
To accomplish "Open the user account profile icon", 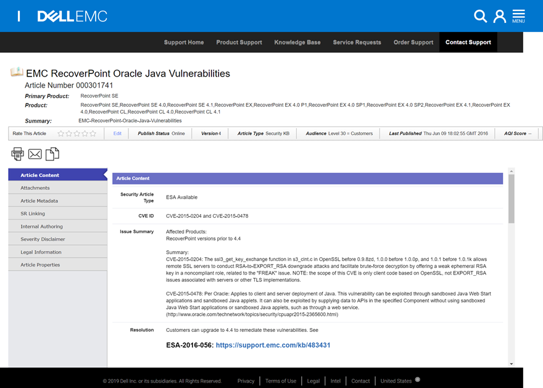I will coord(499,16).
